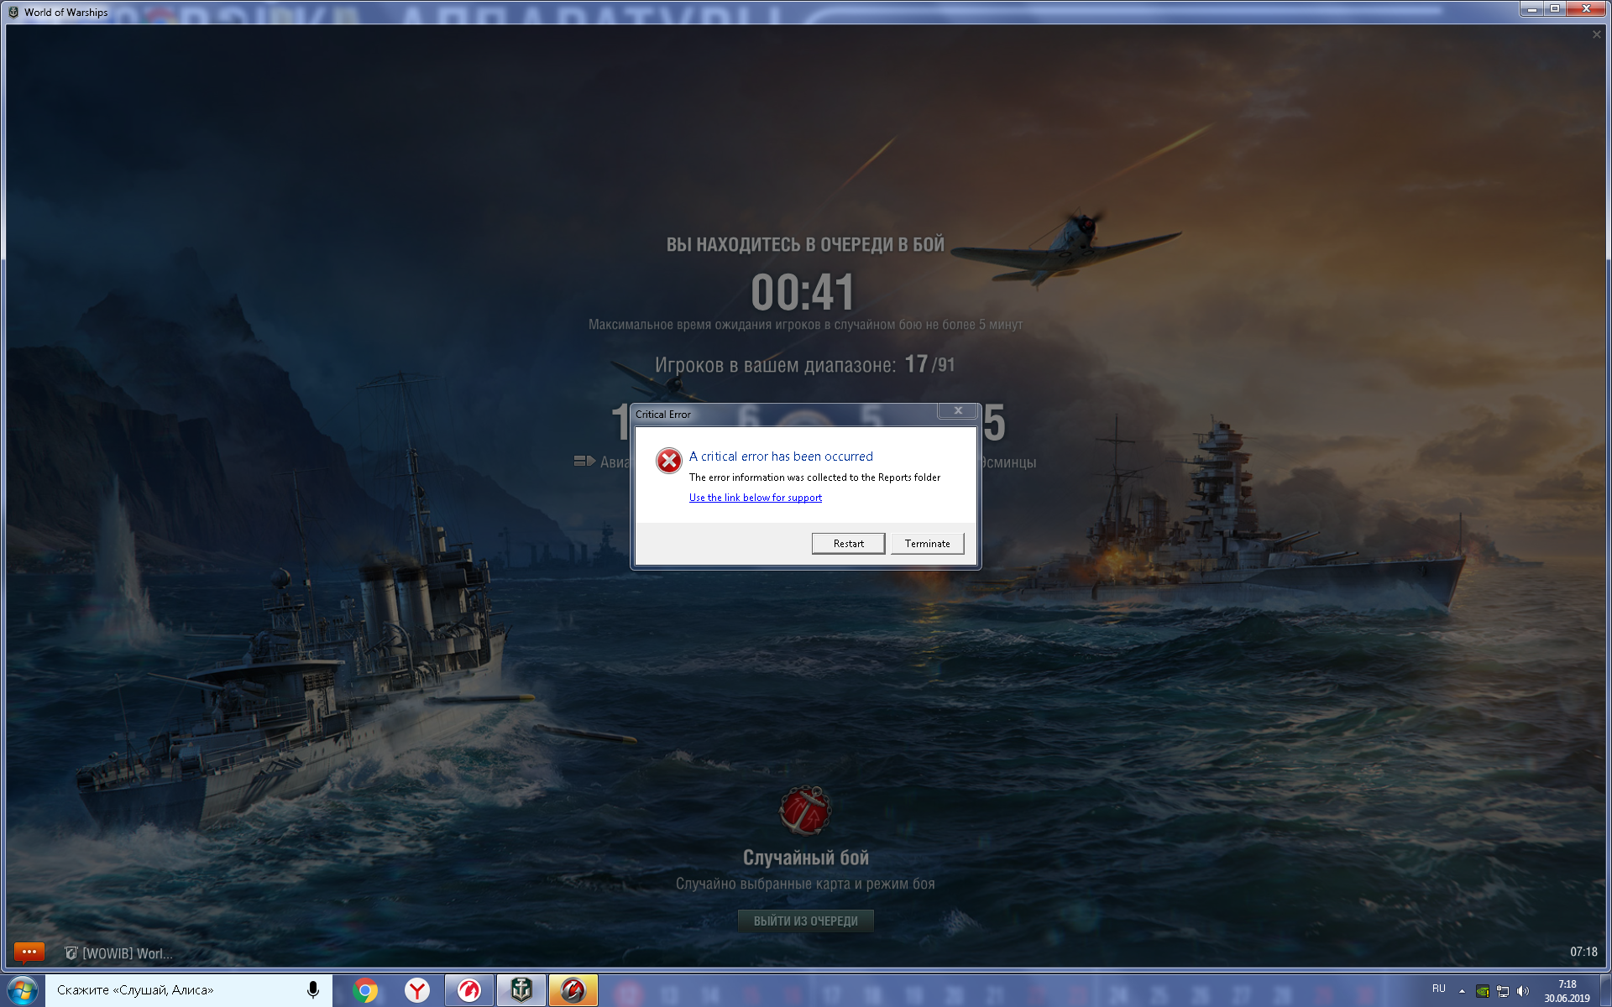Click the 'ВЫ НАХОДИТЕСЬ В ОЧЕРЕДИ В БОЙ' heading

(x=805, y=244)
